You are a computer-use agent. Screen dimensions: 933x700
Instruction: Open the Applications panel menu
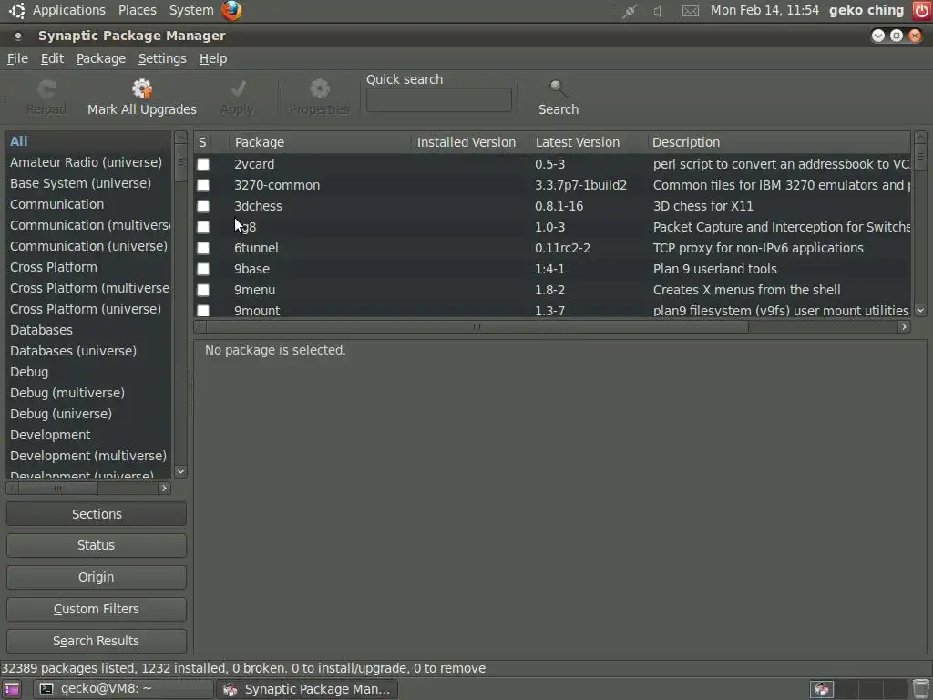[x=69, y=10]
